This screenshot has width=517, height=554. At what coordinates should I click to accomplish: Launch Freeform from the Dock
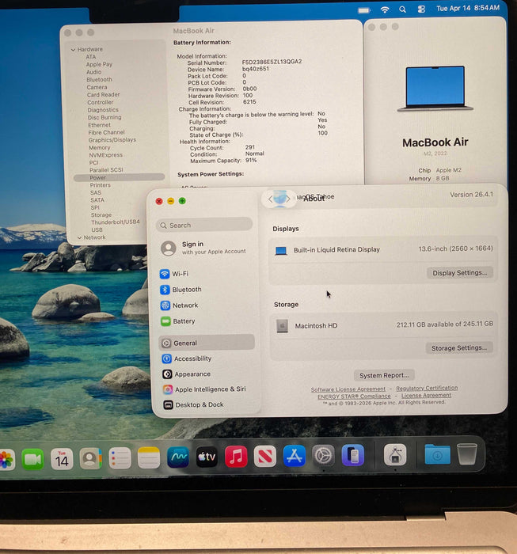[x=178, y=457]
